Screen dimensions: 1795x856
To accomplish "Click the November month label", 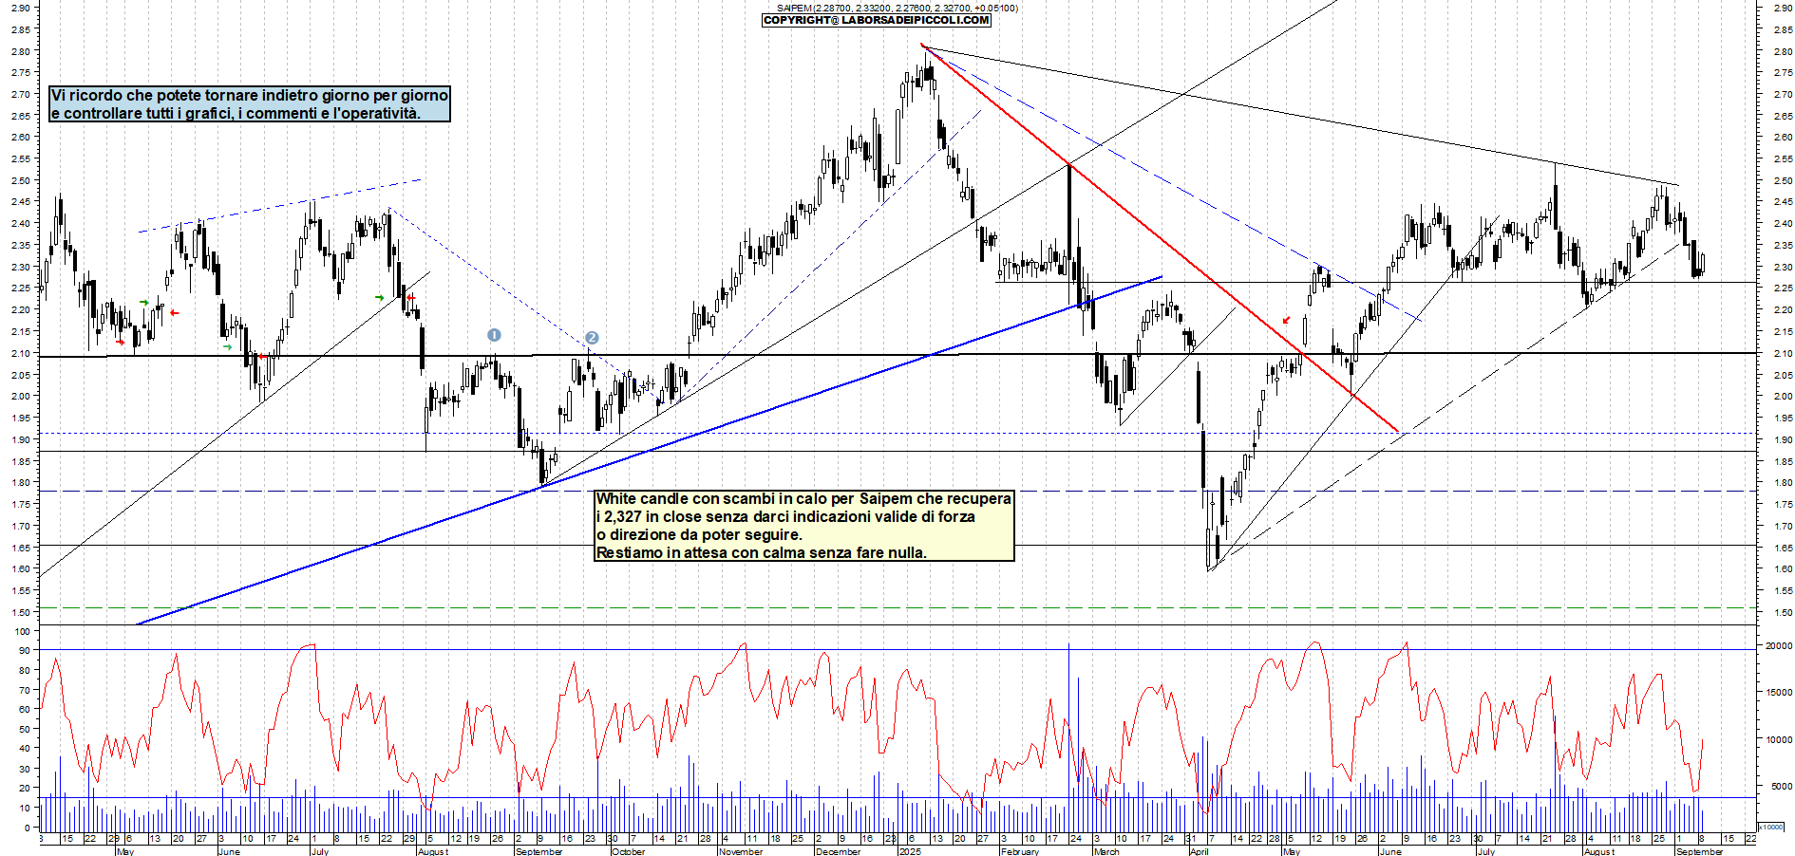I will [741, 851].
